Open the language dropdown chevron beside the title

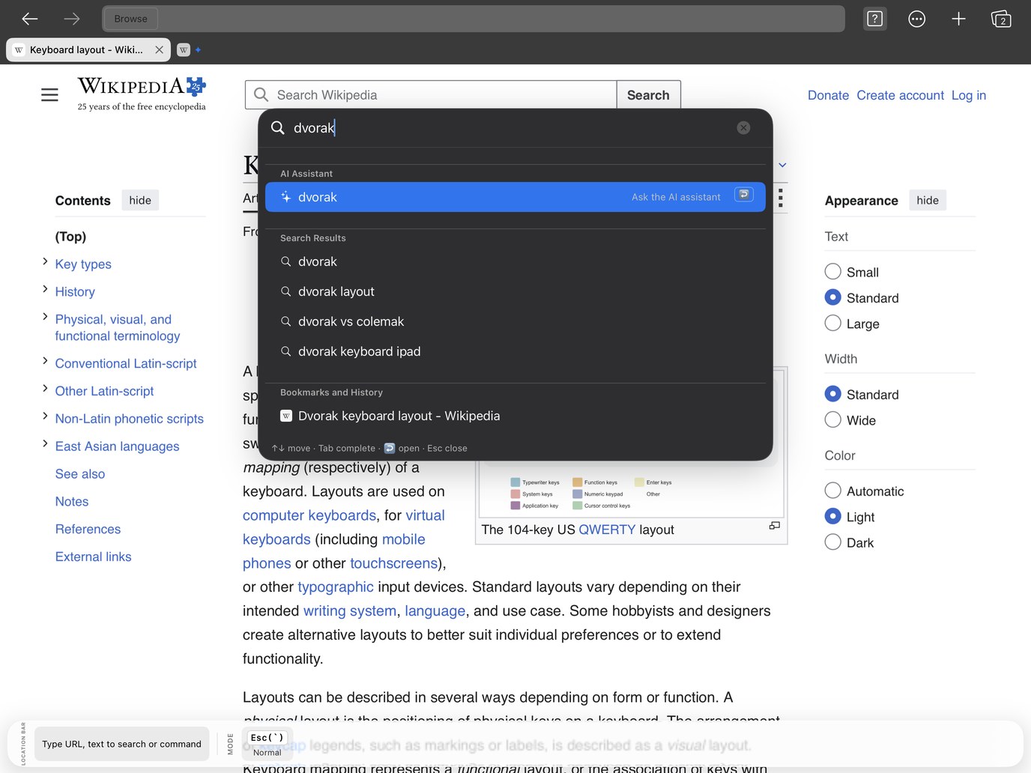[782, 166]
